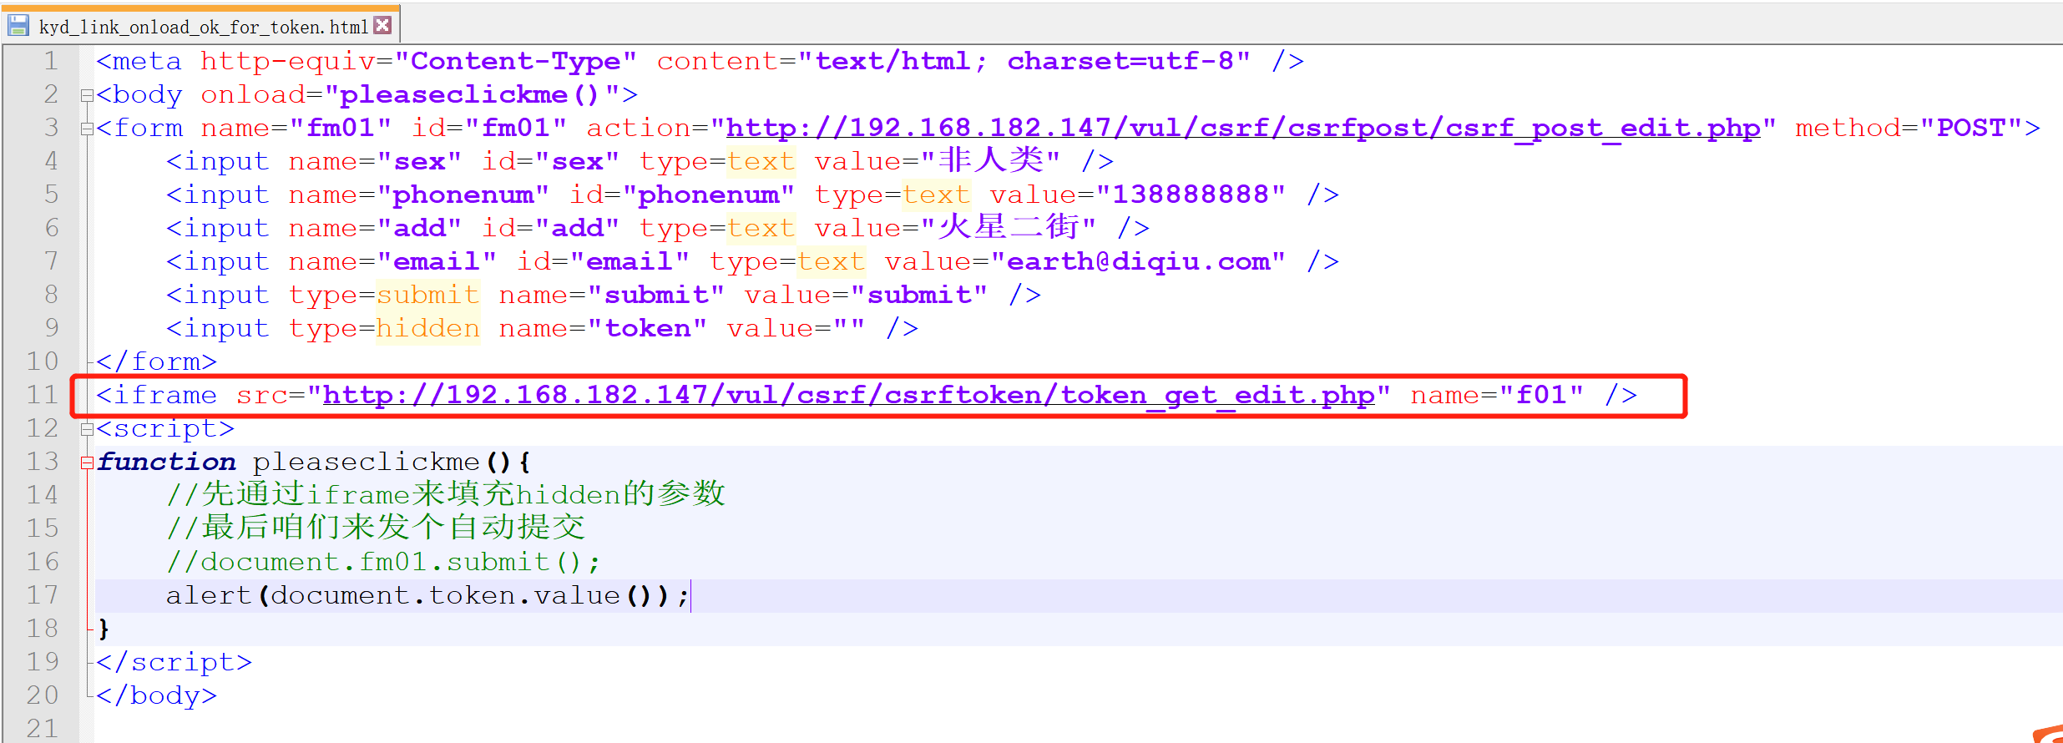Click the save icon on the file tab
The width and height of the screenshot is (2063, 743).
18,26
